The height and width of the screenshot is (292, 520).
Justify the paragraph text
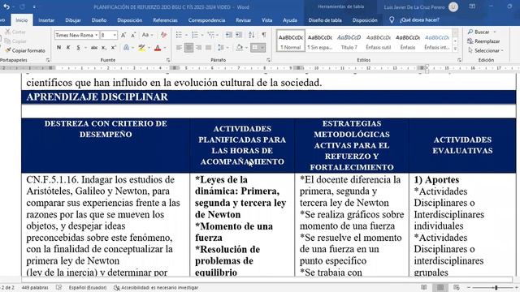point(208,48)
